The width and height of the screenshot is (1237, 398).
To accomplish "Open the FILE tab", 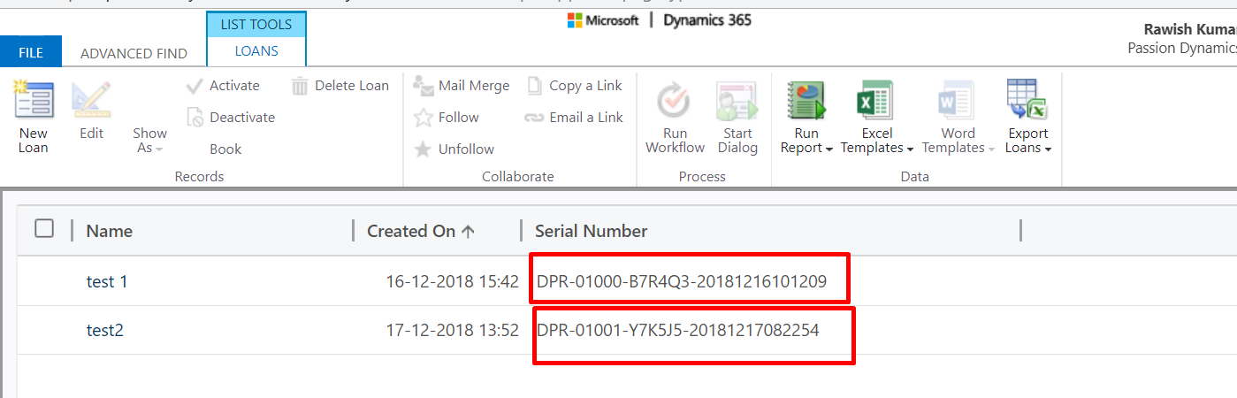I will tap(31, 52).
